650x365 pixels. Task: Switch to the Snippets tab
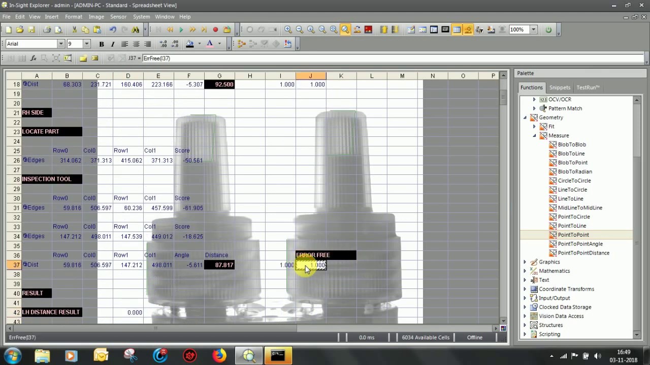[560, 88]
